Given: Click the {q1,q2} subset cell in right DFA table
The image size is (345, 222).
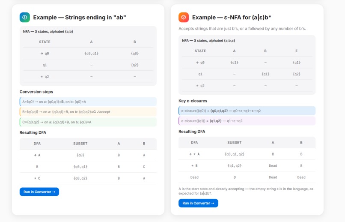Looking at the screenshot, I should pyautogui.click(x=234, y=165).
